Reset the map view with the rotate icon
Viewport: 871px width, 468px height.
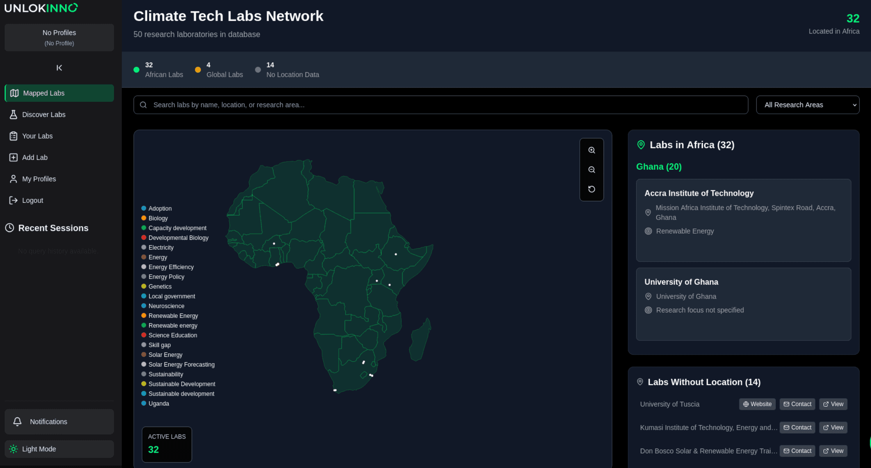tap(591, 189)
